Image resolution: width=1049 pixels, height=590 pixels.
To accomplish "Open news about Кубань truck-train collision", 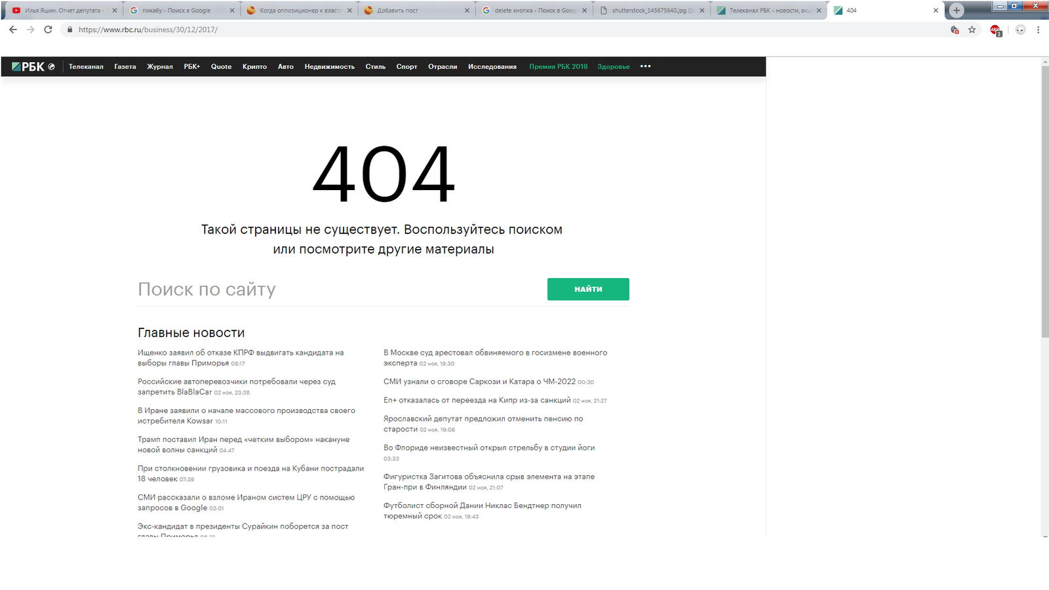I will (250, 473).
